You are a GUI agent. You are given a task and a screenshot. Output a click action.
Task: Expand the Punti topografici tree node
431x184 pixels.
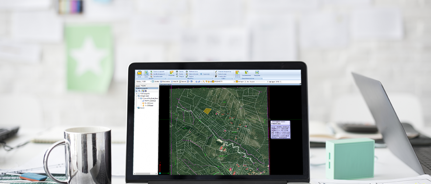point(137,93)
